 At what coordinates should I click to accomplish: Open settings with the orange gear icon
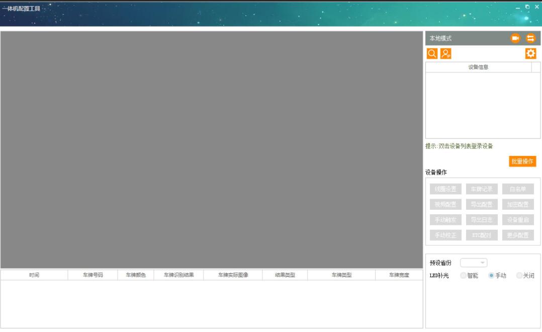pos(530,53)
